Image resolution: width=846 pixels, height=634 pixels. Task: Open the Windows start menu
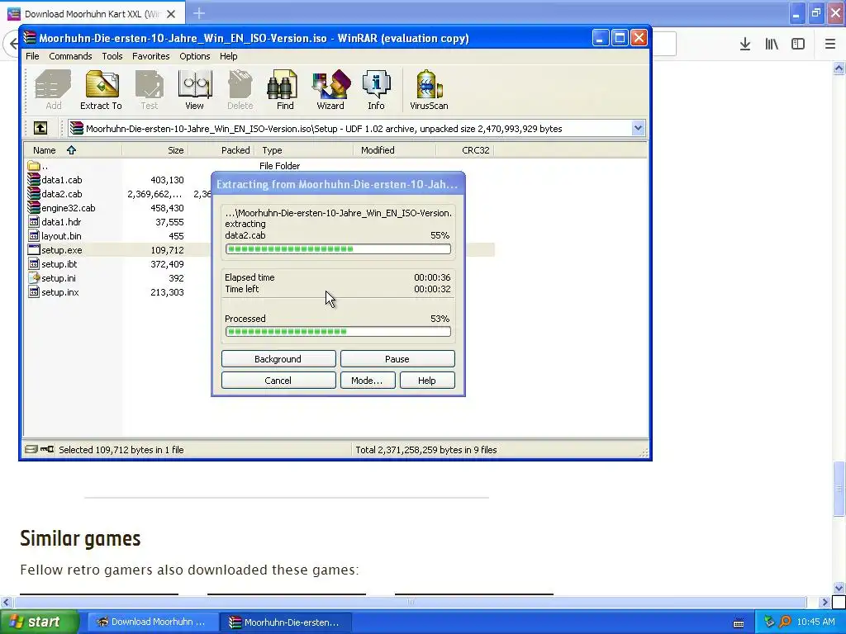click(40, 622)
